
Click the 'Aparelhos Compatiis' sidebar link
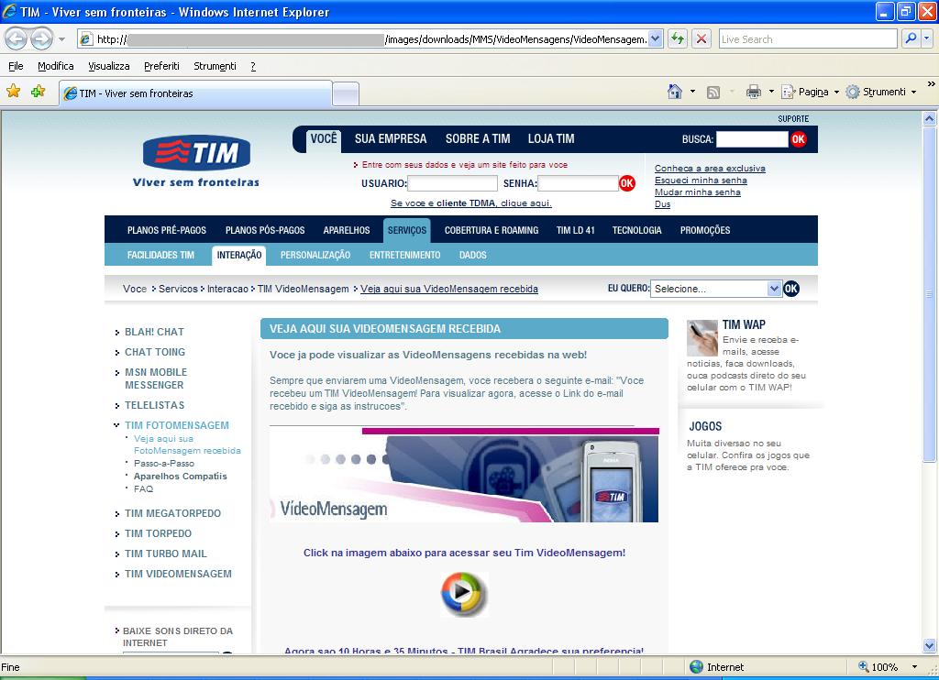coord(181,476)
